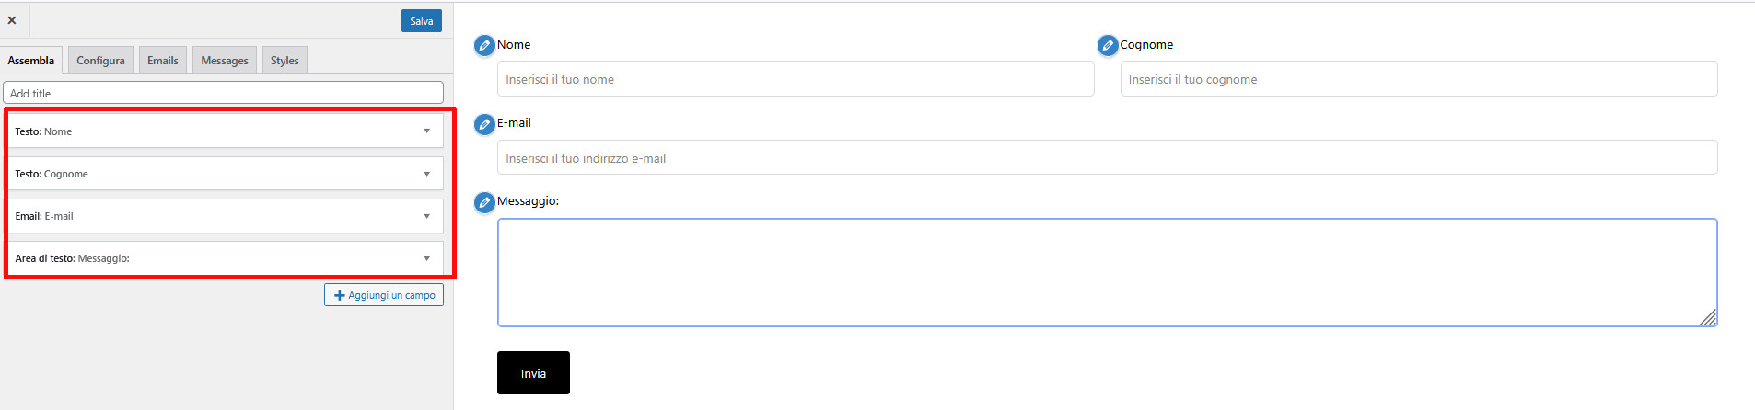1755x410 pixels.
Task: Expand the Testo: Nome field arrow
Action: 426,131
